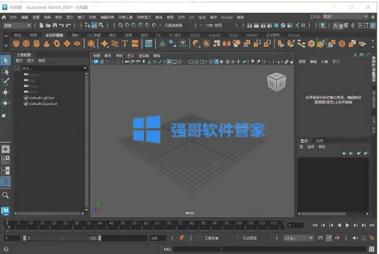
Task: Toggle snap to curves
Action: coord(128,25)
